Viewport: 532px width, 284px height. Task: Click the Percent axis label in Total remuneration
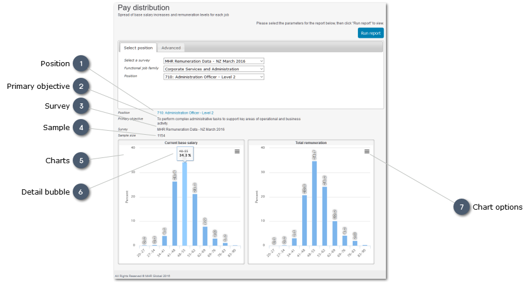tap(257, 197)
